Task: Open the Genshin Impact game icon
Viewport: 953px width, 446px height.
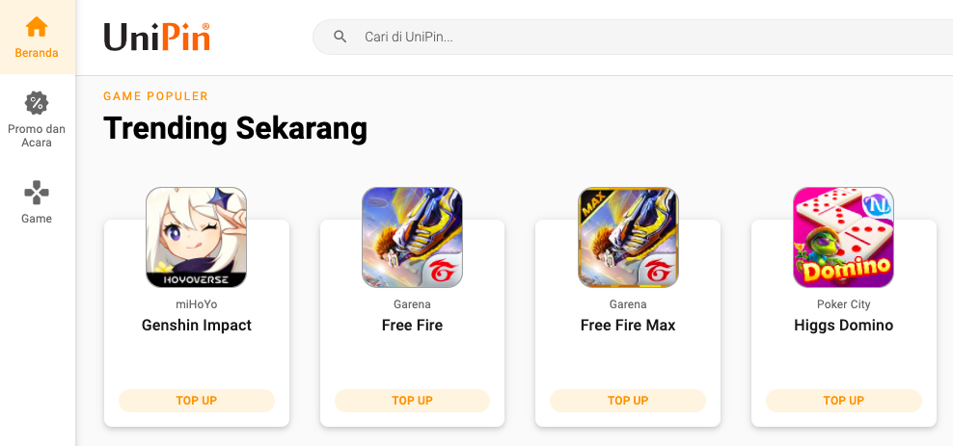Action: point(197,237)
